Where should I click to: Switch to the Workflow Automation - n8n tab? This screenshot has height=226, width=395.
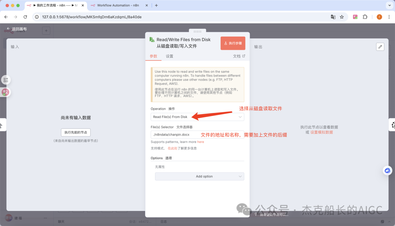[x=118, y=5]
